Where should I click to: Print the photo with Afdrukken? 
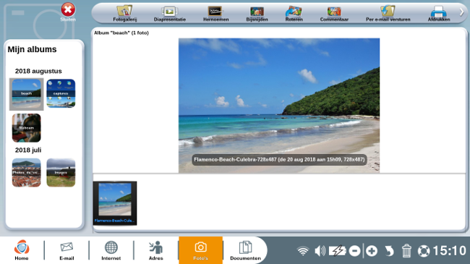[x=438, y=14]
